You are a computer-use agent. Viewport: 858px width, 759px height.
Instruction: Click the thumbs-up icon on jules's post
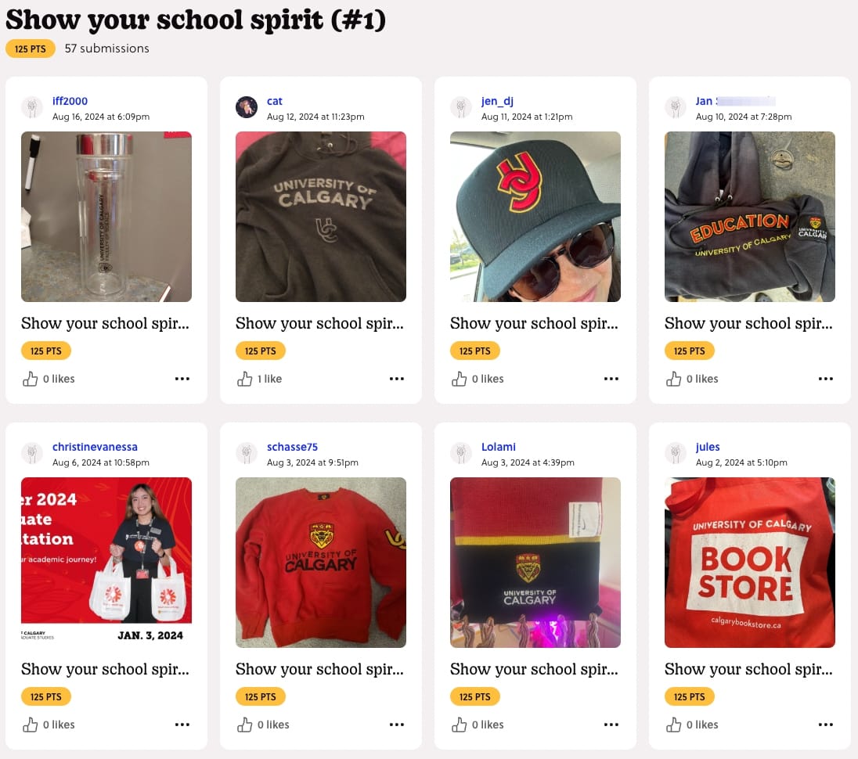coord(673,725)
